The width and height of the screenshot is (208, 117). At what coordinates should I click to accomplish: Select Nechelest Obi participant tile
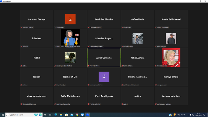70,77
